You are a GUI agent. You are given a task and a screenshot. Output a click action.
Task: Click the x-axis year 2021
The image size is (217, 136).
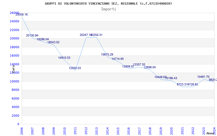click(x=182, y=131)
